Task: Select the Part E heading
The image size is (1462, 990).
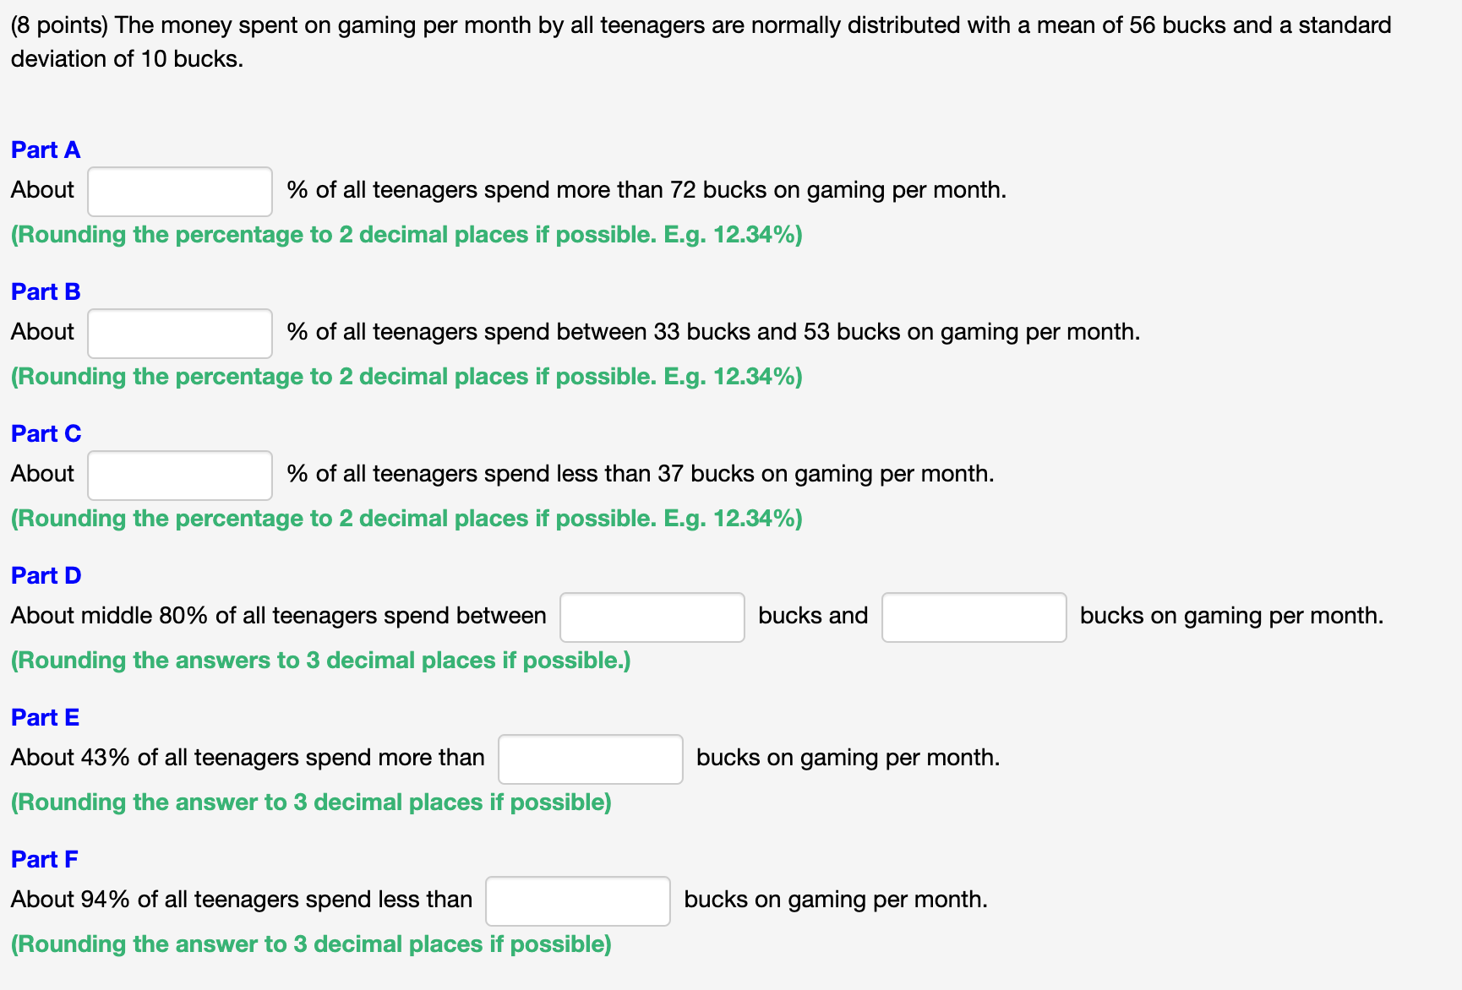Action: tap(45, 717)
